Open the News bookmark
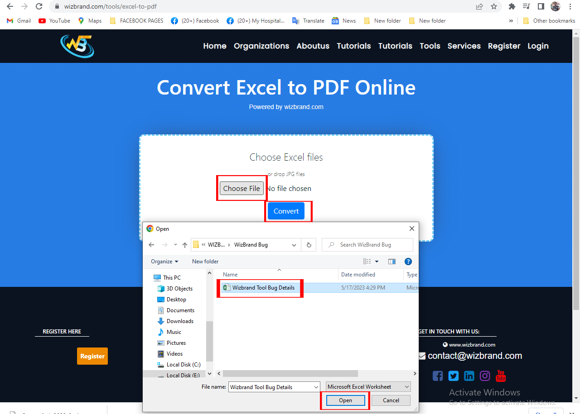 click(x=343, y=21)
